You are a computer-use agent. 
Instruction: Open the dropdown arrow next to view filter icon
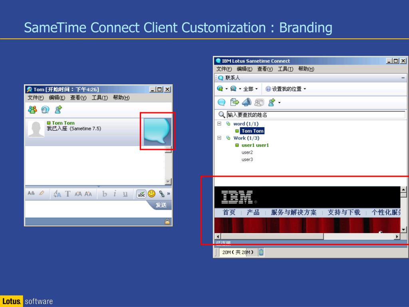[x=240, y=89]
